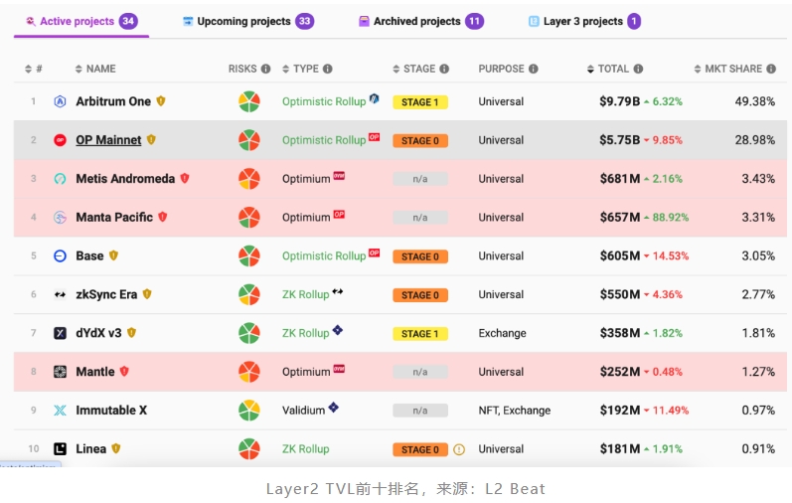This screenshot has width=792, height=503.
Task: Open the Manta Pacific project page
Action: pos(114,218)
